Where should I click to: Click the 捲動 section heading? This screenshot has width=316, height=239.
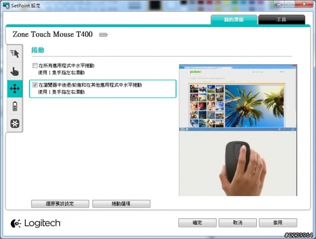(38, 50)
